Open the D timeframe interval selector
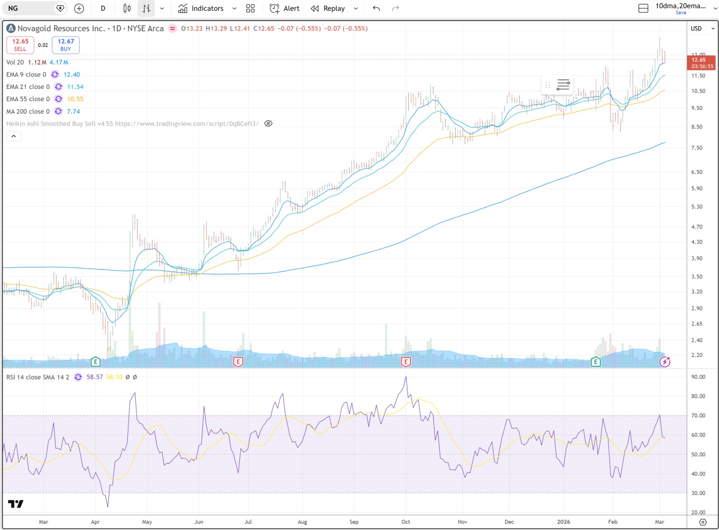 [103, 8]
